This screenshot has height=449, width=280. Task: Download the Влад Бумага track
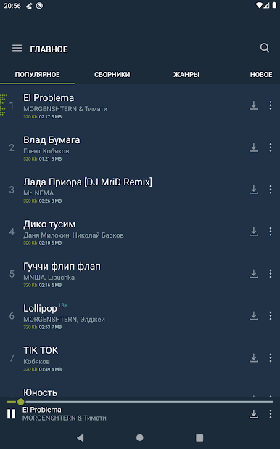click(254, 147)
